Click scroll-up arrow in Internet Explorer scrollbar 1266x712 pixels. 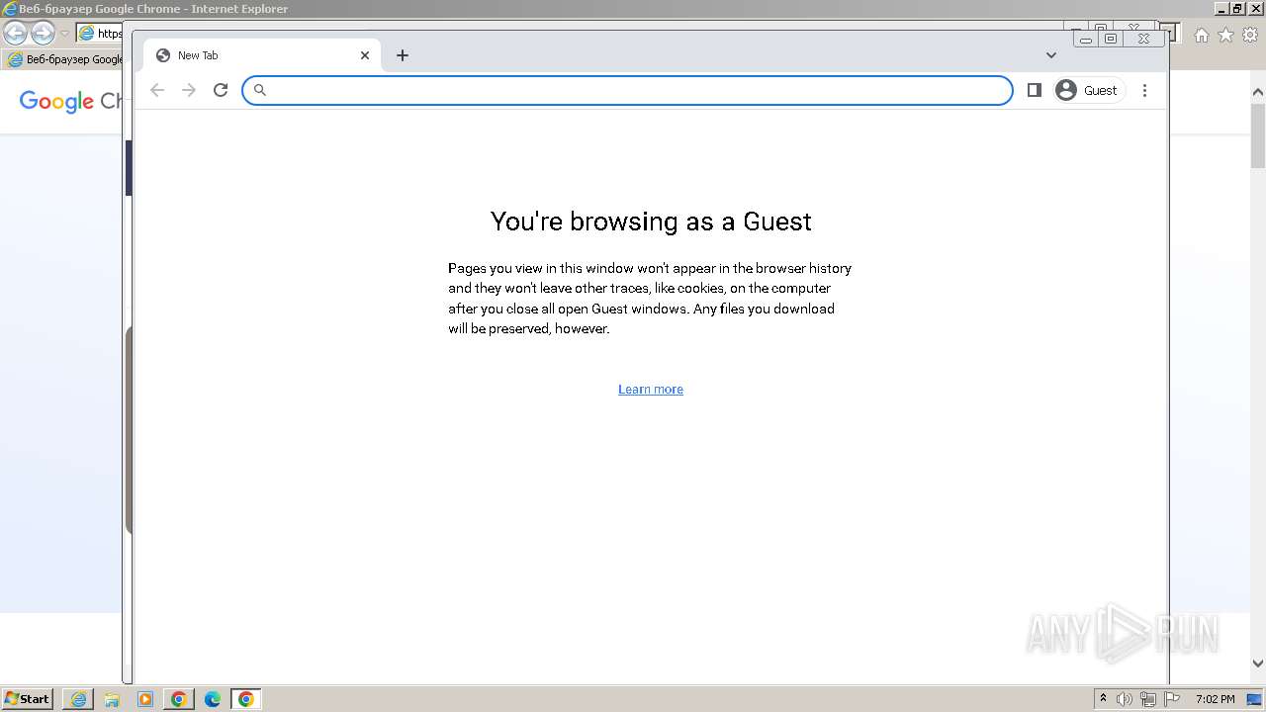[x=1258, y=92]
